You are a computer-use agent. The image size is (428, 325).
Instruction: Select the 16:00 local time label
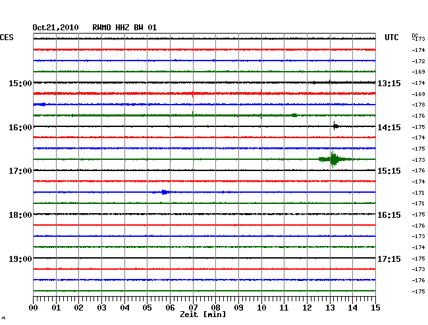pos(20,128)
